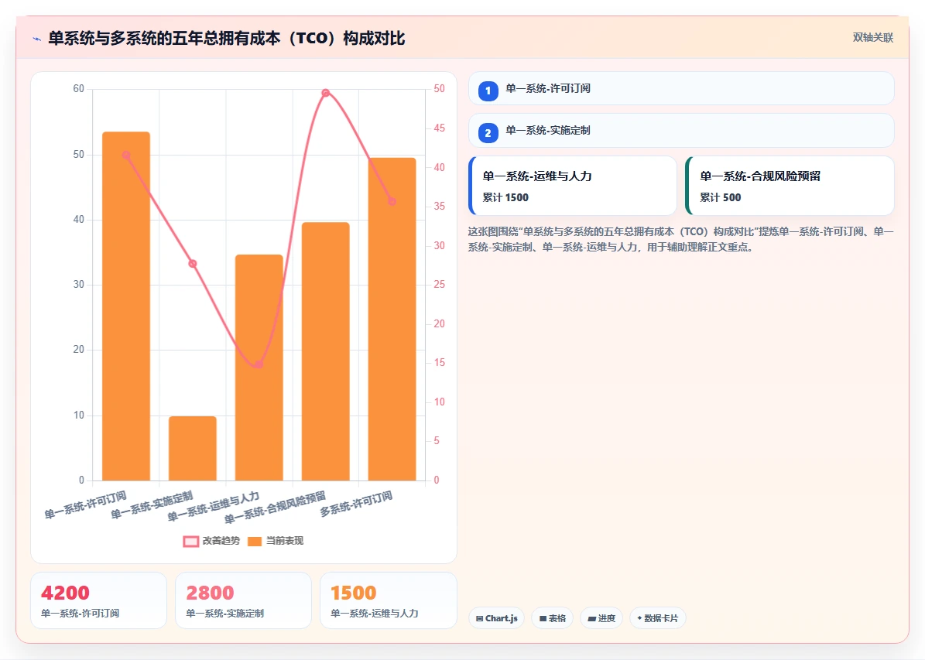Open the 单一系统-运维与人力 累计 1500 card

point(573,186)
